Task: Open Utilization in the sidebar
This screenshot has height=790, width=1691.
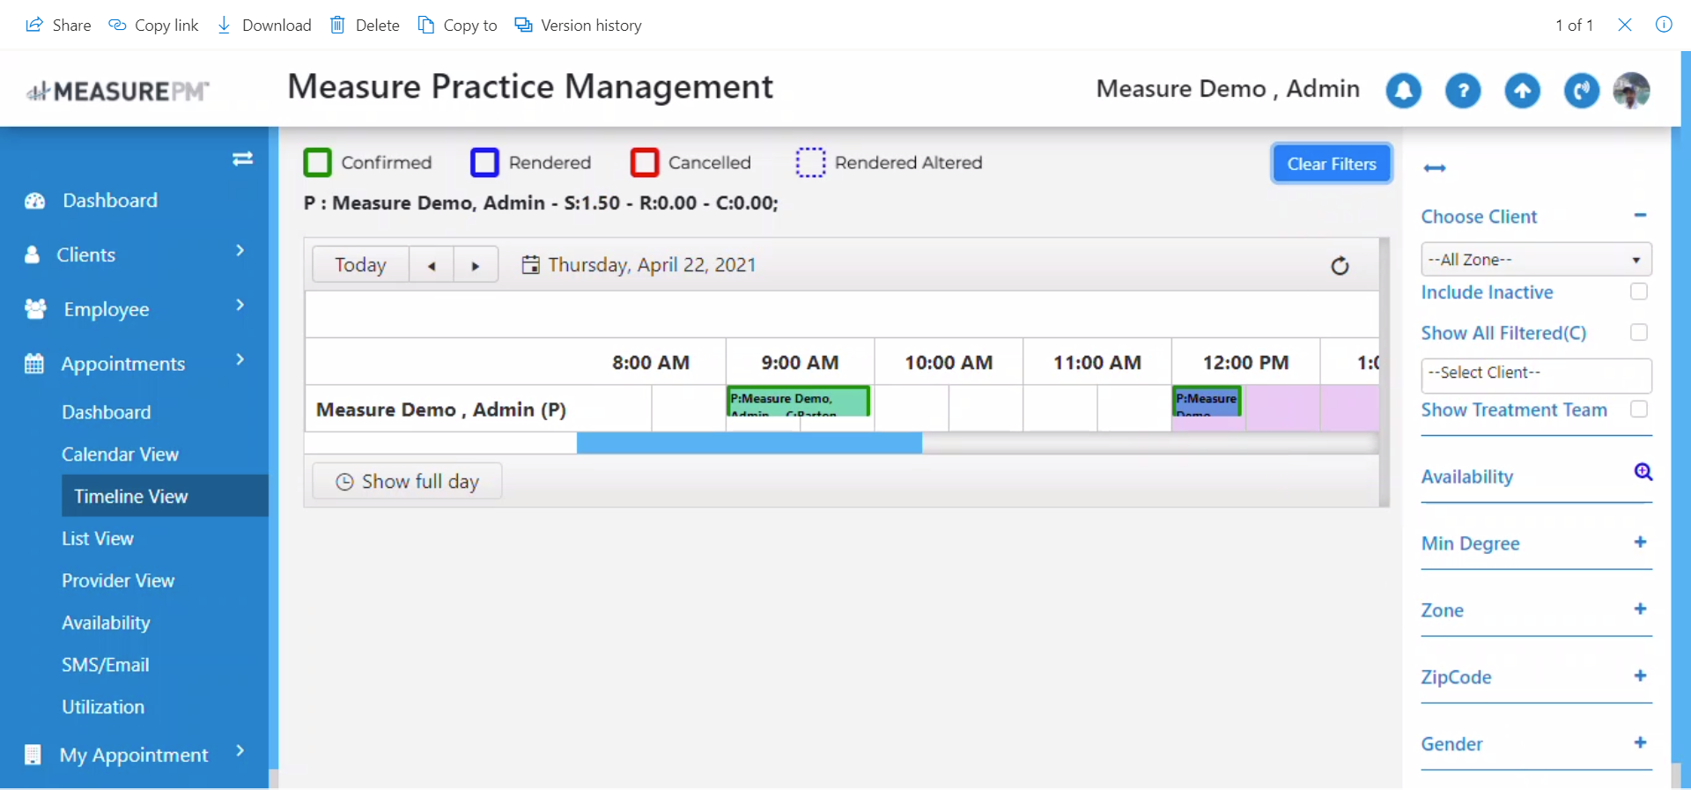Action: pos(103,707)
